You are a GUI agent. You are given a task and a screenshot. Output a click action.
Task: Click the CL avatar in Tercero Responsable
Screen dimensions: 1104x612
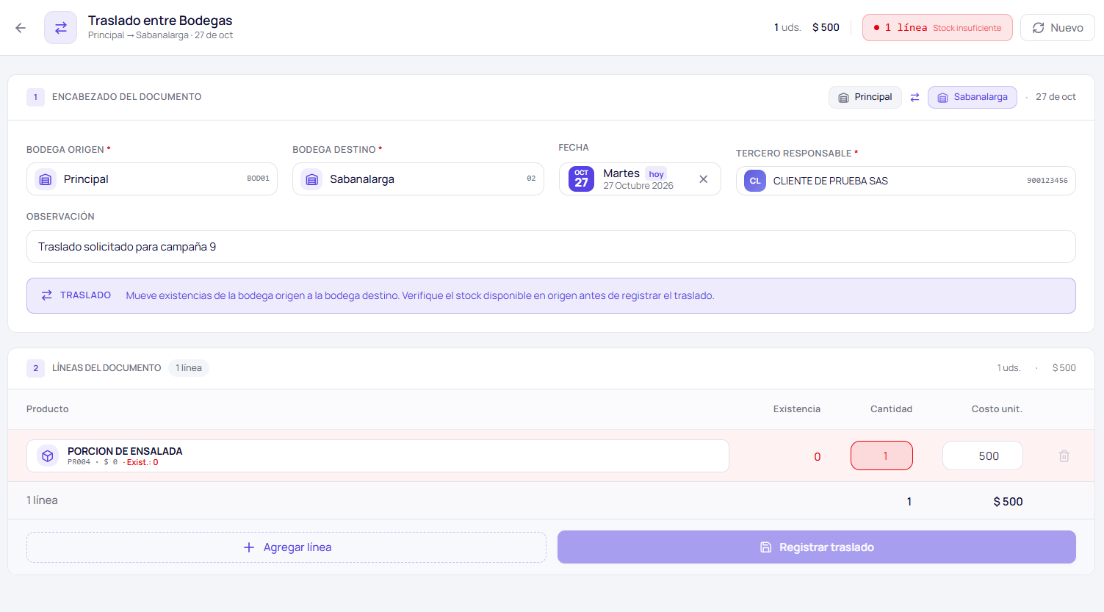click(x=755, y=181)
